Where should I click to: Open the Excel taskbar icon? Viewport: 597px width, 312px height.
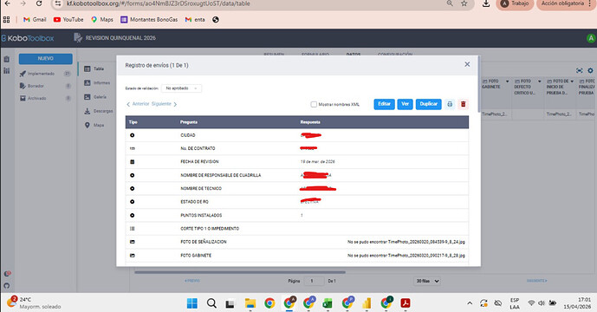tap(328, 303)
